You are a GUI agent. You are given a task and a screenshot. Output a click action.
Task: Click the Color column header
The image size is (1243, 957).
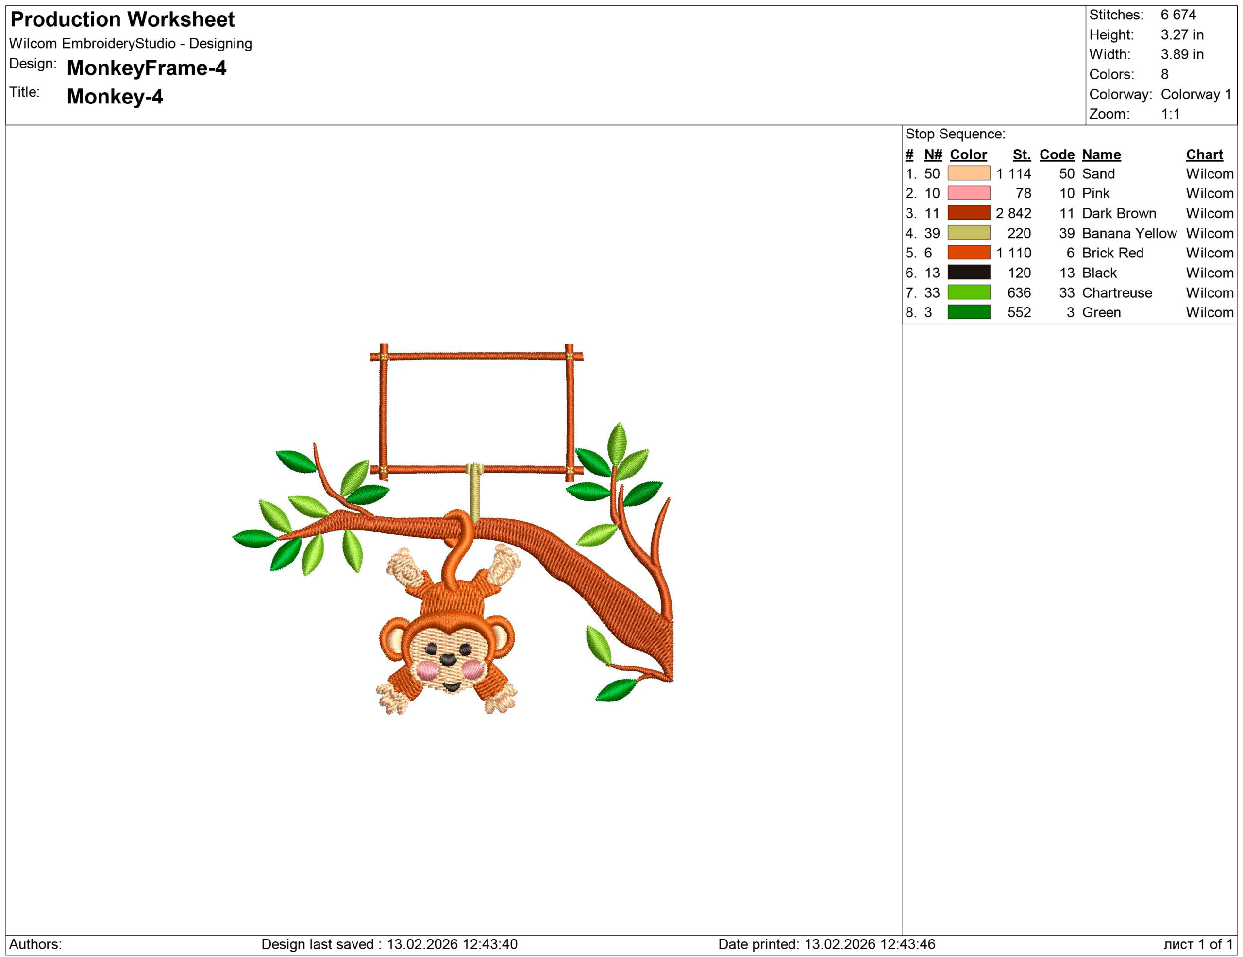click(968, 154)
